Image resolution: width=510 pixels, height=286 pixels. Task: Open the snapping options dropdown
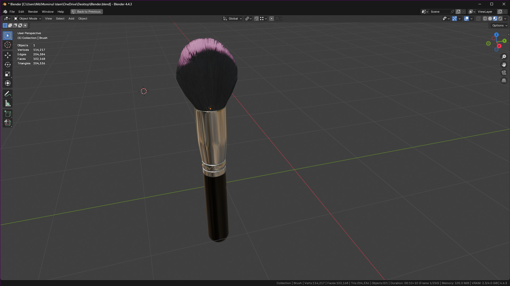(x=263, y=19)
